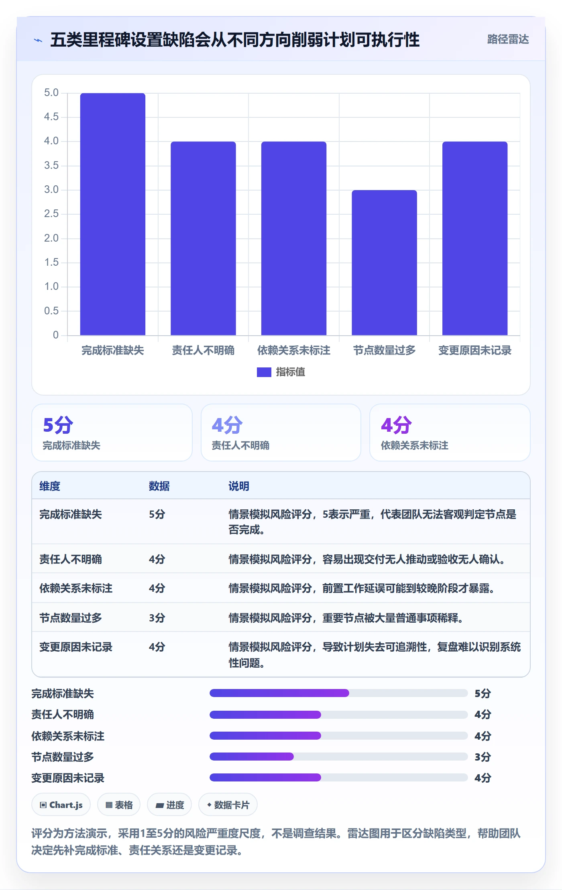Click the 节点数量过多 x-axis label
The height and width of the screenshot is (890, 562).
(x=384, y=351)
